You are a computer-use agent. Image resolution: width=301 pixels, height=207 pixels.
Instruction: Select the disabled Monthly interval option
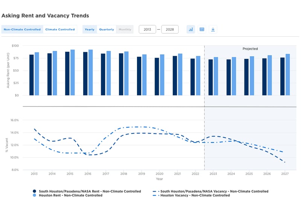125,30
